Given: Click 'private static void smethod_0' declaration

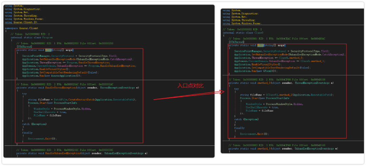Looking at the screenshot, I should click(281, 83).
